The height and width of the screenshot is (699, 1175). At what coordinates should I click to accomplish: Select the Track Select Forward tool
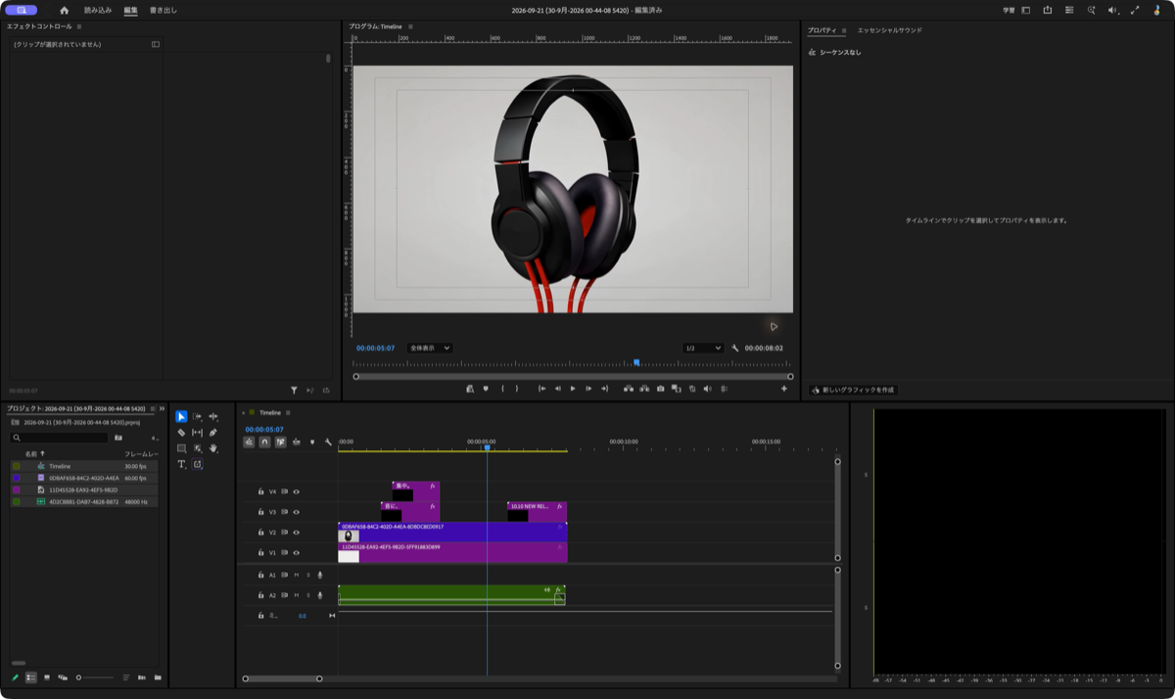click(197, 417)
